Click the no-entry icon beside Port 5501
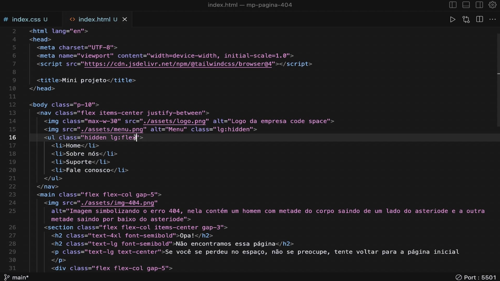 tap(459, 278)
